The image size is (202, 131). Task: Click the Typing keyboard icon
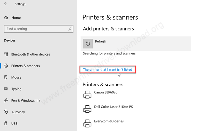[x=6, y=89]
